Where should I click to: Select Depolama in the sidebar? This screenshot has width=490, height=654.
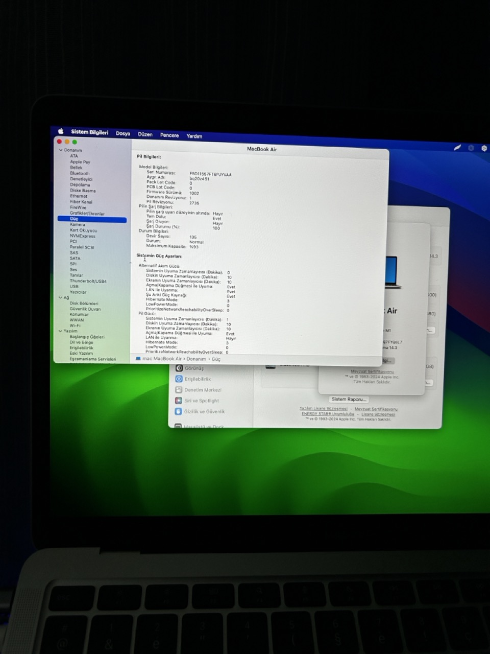pos(80,184)
